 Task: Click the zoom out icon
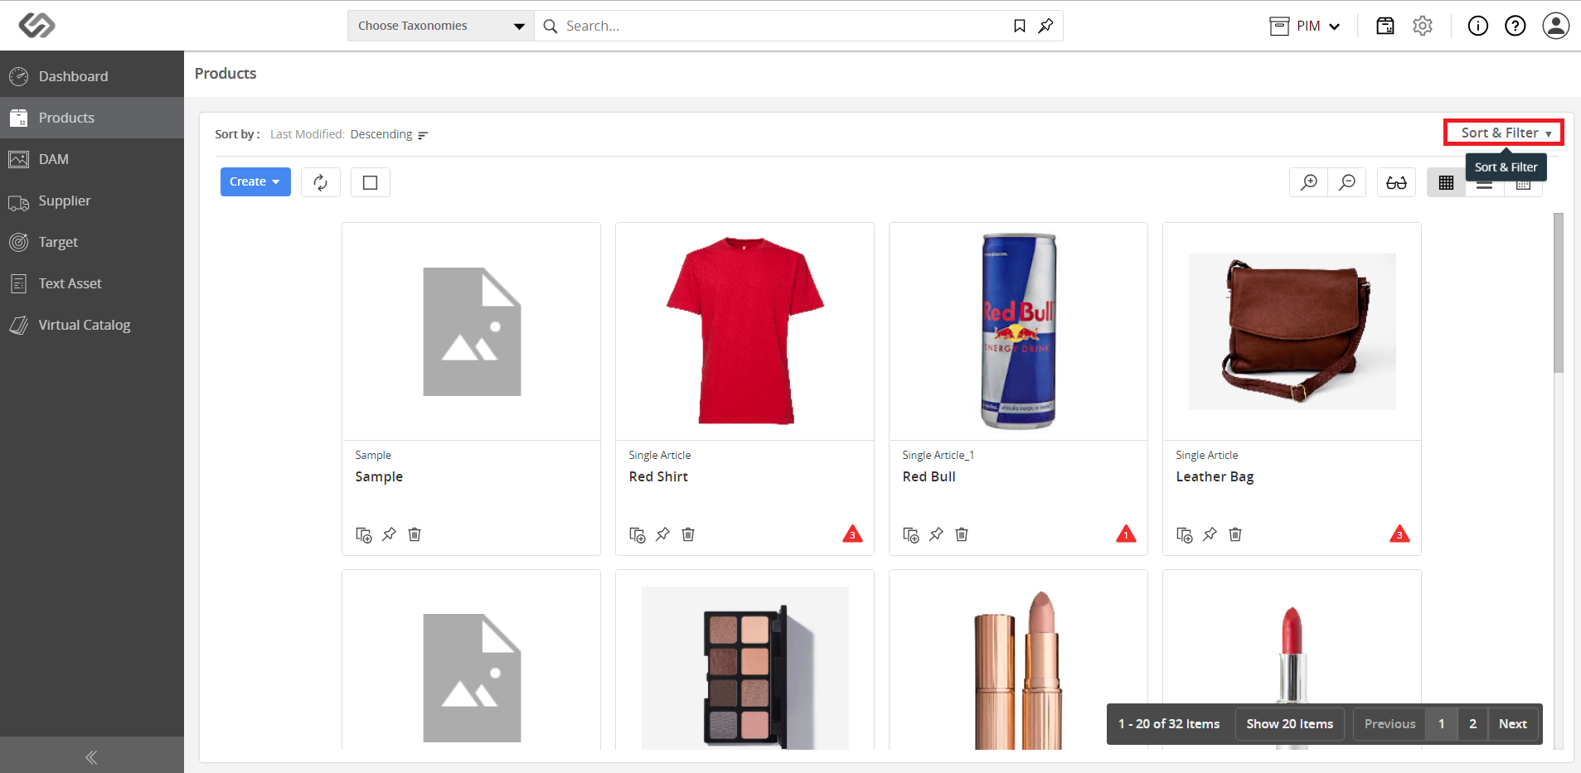1347,182
